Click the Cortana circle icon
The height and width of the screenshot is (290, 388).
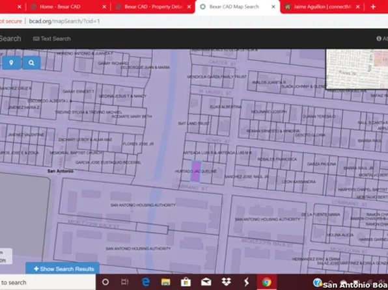105,282
